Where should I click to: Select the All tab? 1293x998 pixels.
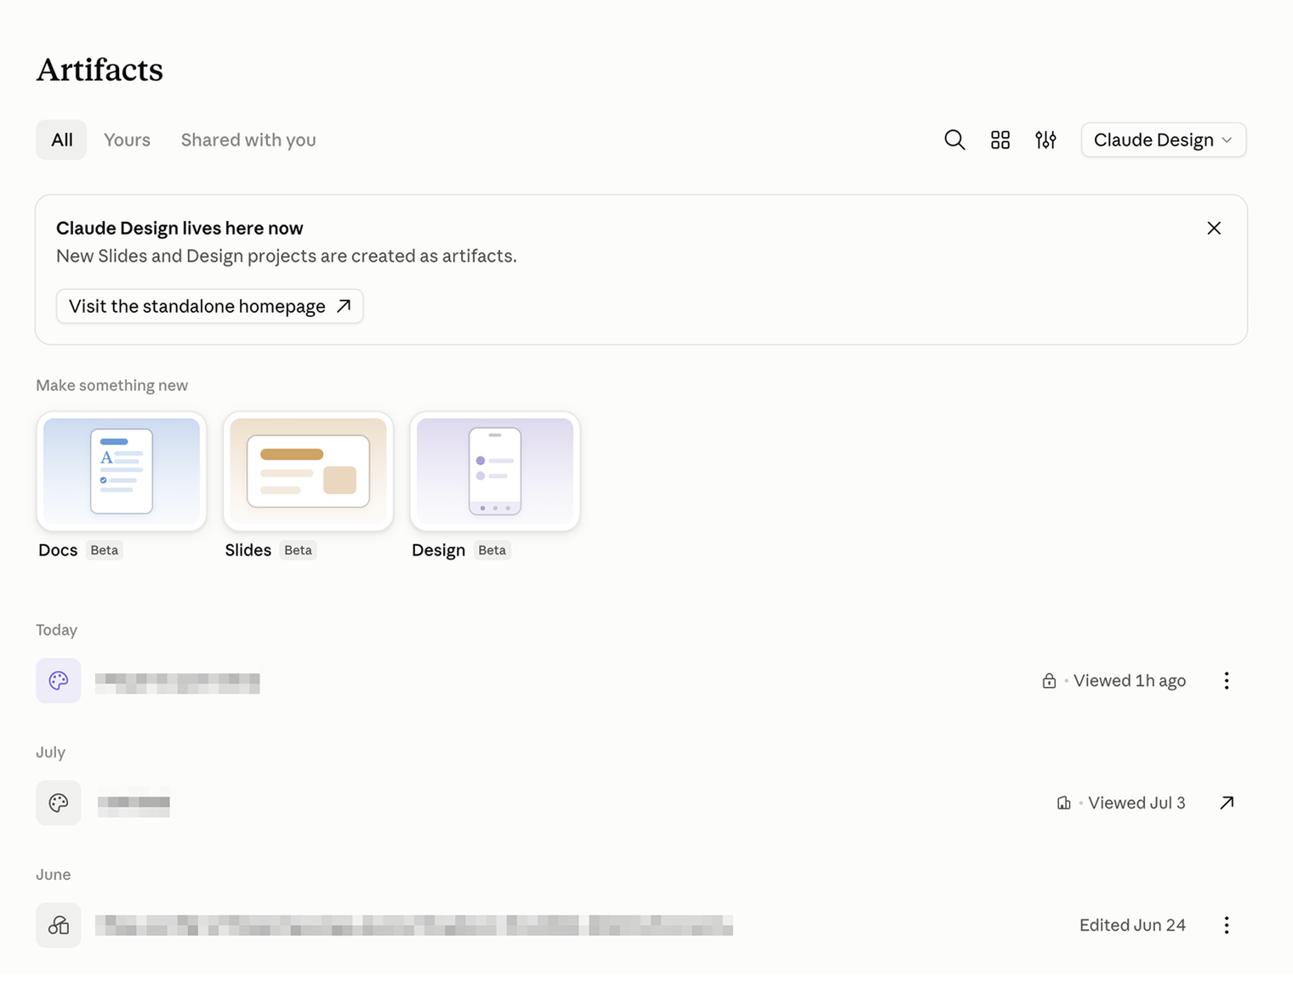(x=61, y=139)
